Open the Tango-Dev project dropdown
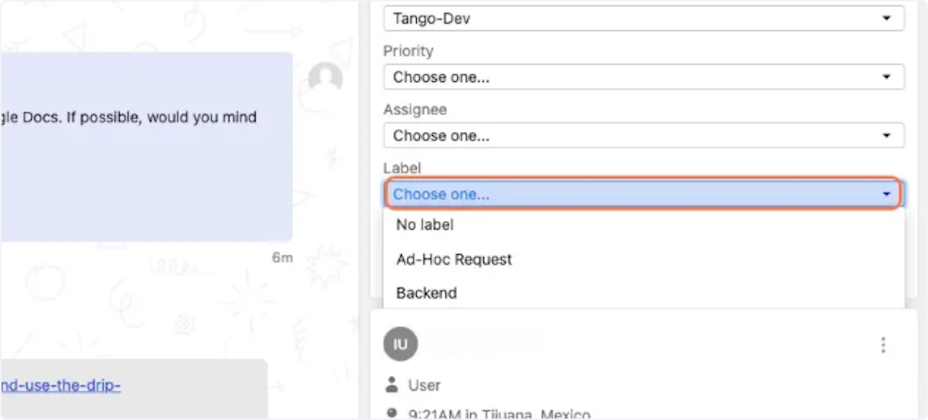 click(643, 19)
